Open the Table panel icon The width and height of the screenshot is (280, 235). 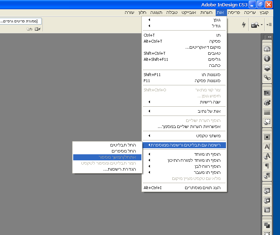(267, 210)
